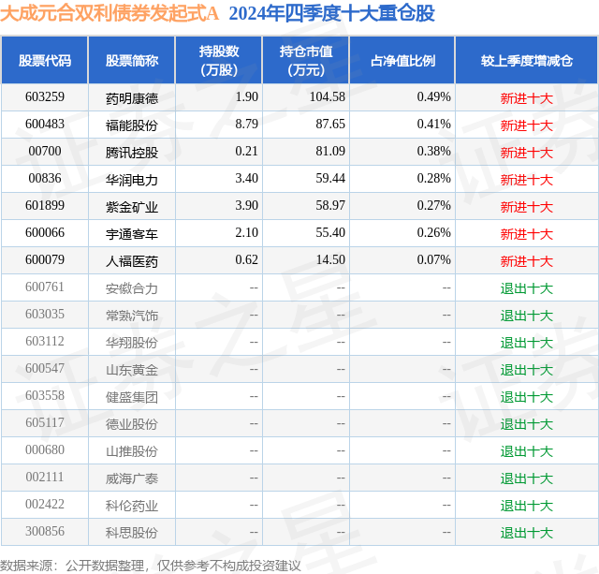Select stock code 600761
The image size is (599, 574).
45,287
